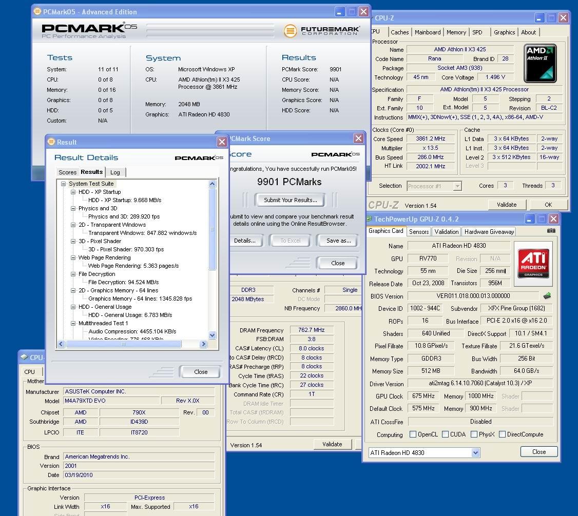
Task: Open the Validation tab in GPU-Z
Action: [446, 232]
